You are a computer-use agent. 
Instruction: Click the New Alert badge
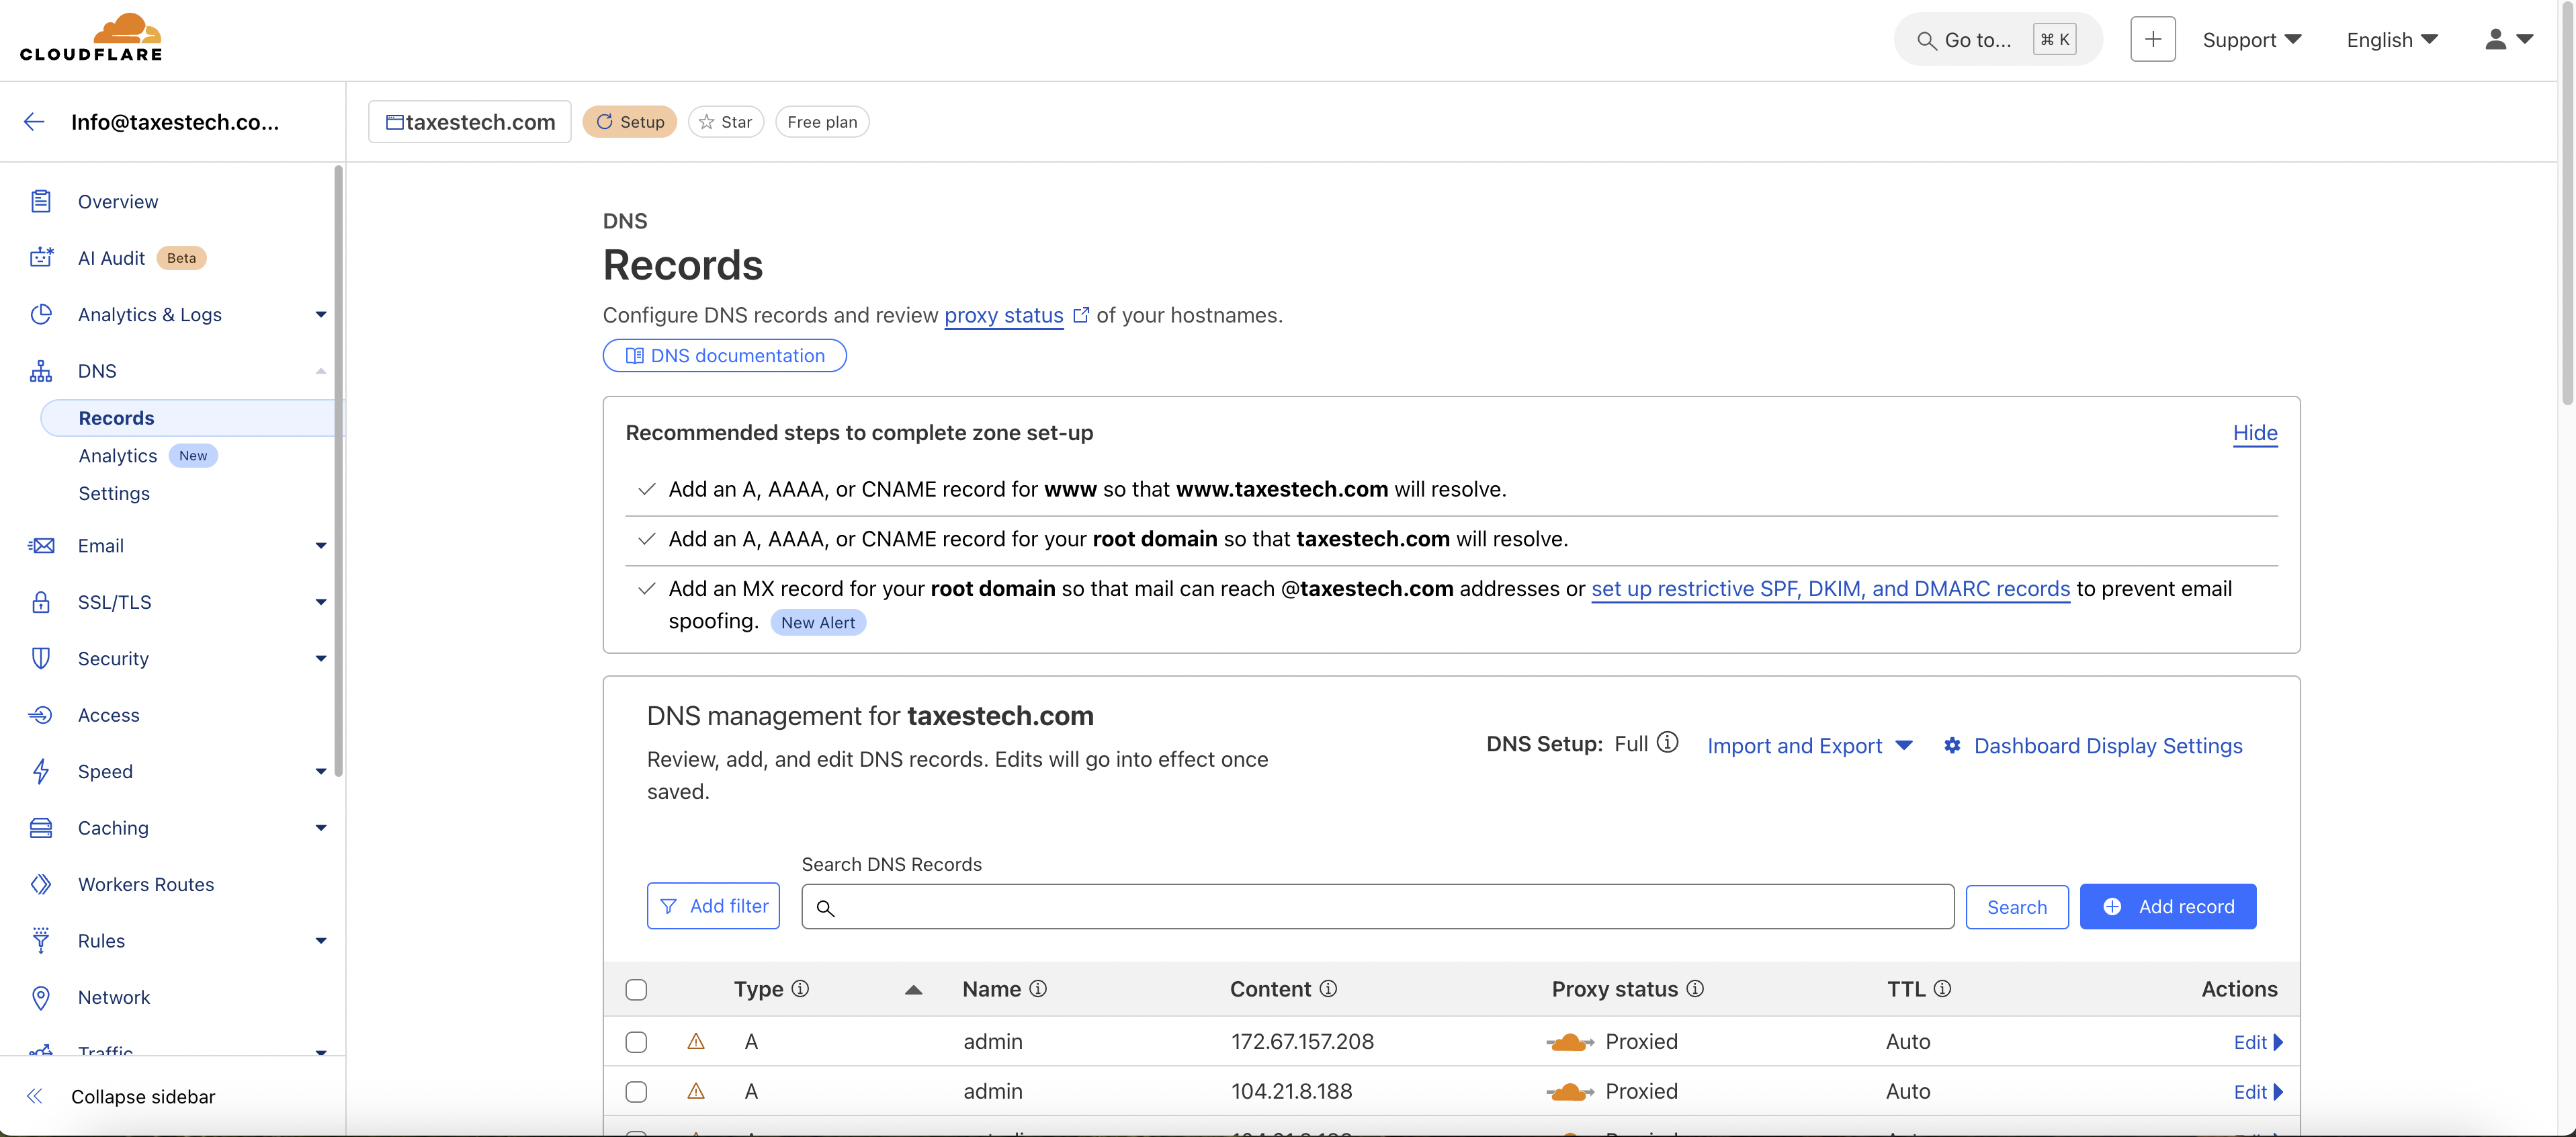click(818, 622)
